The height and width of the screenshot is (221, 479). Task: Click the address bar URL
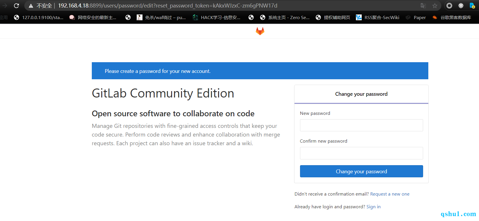point(168,5)
